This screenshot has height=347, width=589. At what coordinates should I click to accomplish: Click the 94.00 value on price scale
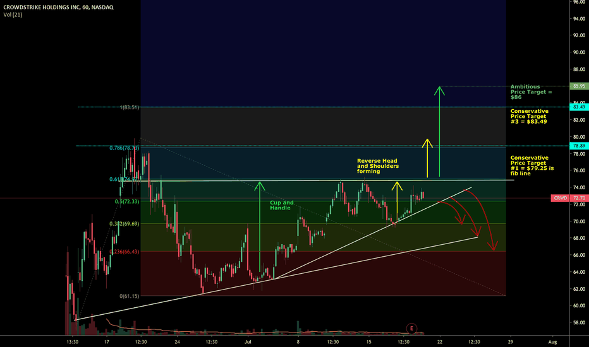(x=579, y=19)
